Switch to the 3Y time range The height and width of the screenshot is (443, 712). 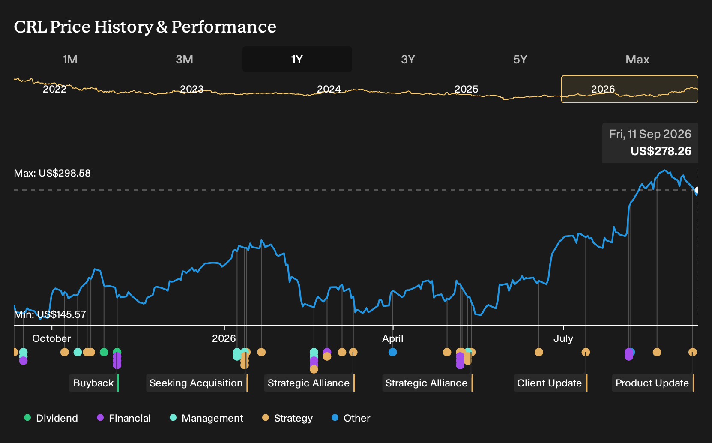[408, 59]
